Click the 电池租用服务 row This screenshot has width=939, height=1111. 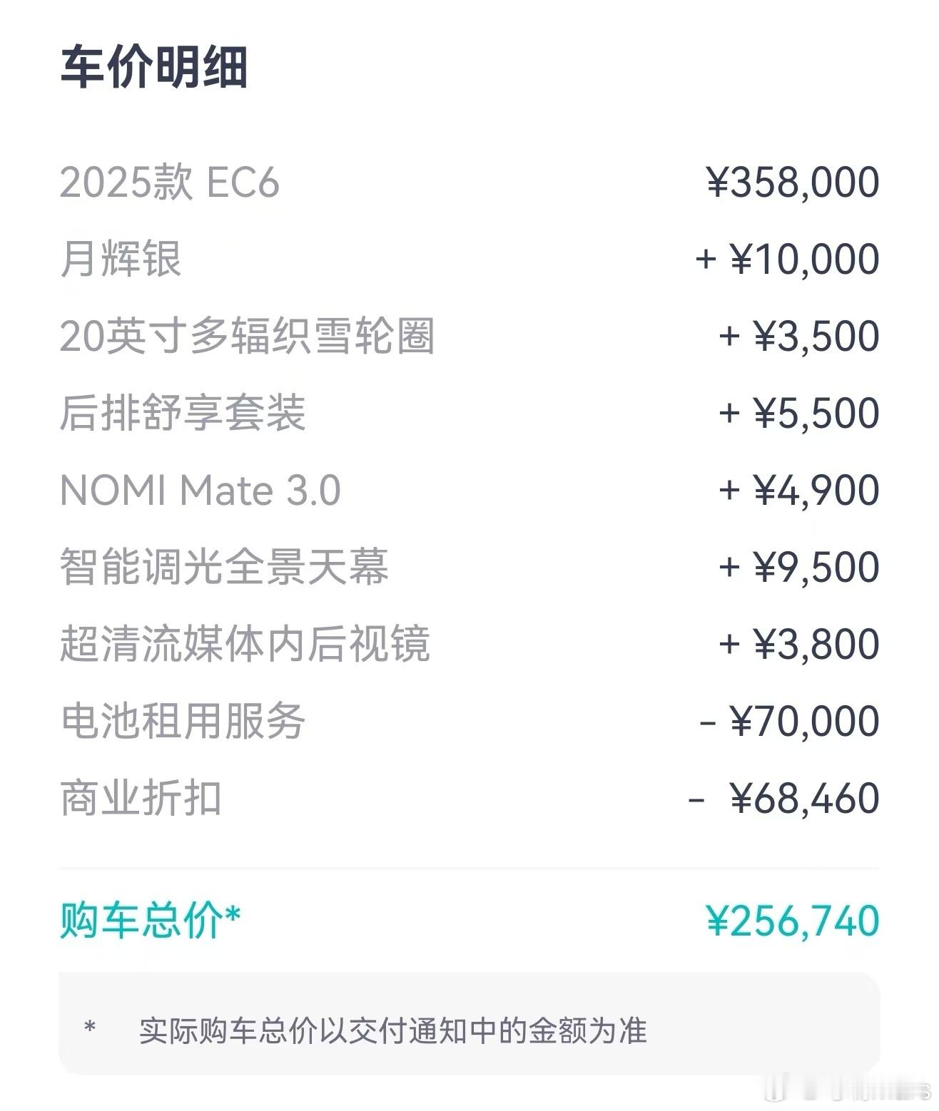tap(469, 721)
